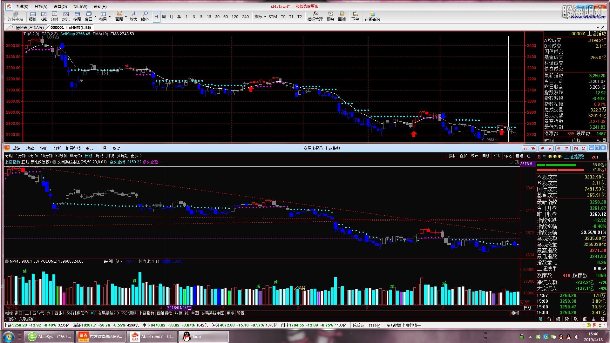Click the 放大 zoom in icon
The height and width of the screenshot is (343, 610).
(133, 16)
